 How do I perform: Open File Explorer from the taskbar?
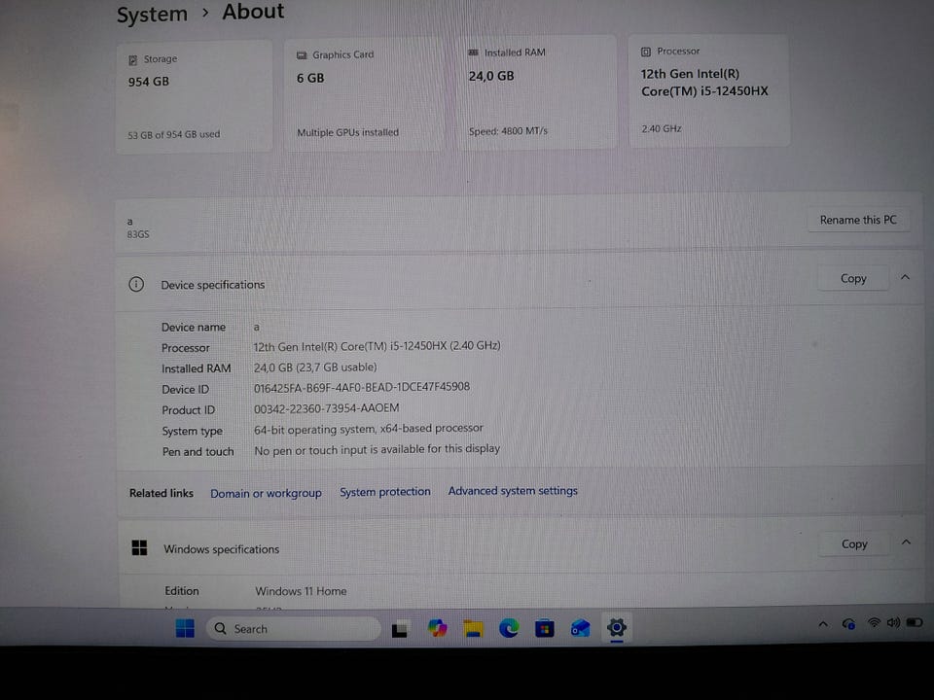(474, 628)
